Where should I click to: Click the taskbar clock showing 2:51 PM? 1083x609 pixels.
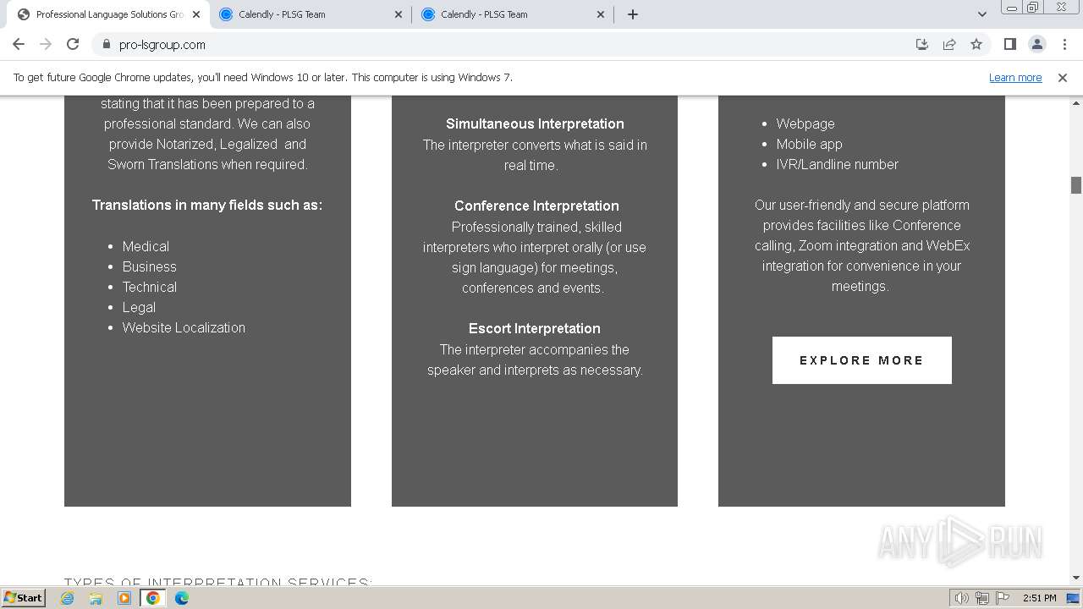pos(1039,598)
